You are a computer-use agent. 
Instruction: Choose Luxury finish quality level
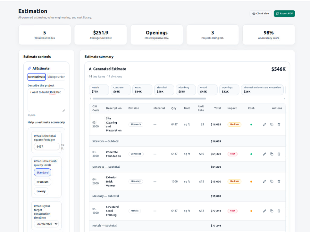[x=41, y=191]
